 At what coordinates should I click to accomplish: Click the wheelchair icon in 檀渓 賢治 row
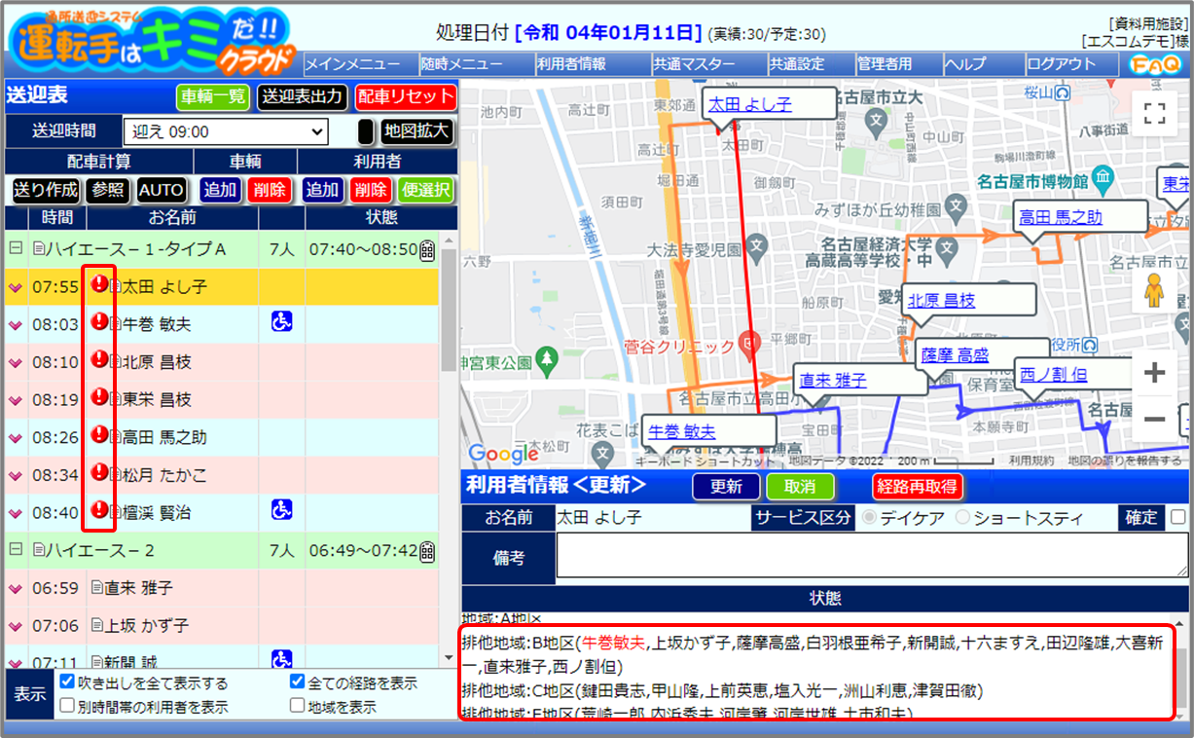point(281,509)
